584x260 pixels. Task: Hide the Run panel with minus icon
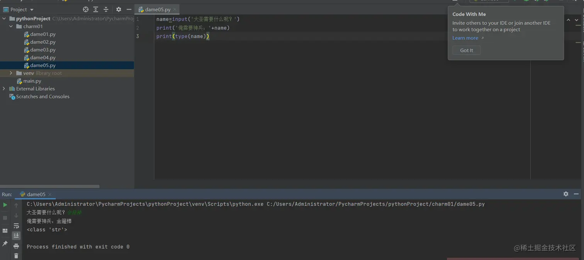(x=576, y=194)
